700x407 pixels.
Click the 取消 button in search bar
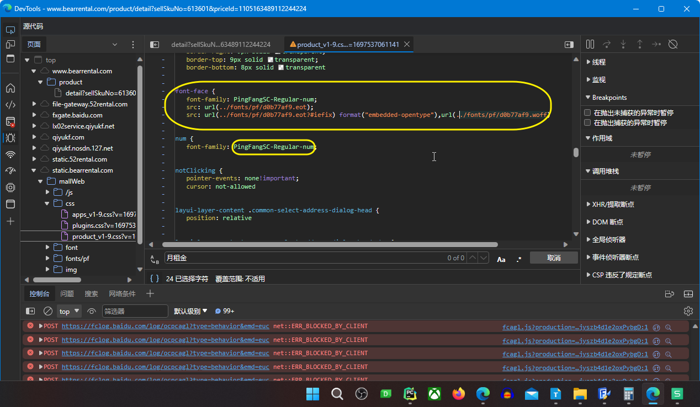tap(554, 258)
